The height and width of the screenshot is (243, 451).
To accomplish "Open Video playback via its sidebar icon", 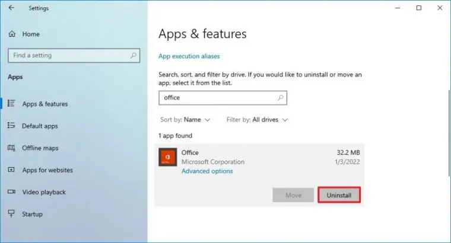I will click(11, 192).
